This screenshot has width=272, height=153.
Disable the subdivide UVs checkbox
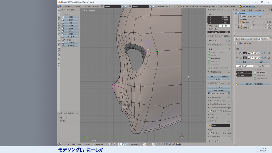point(255,72)
